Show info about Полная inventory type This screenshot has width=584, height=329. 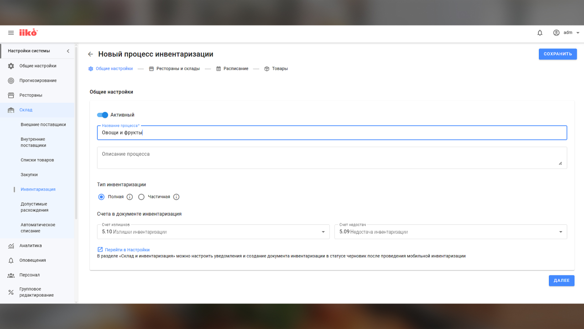pyautogui.click(x=130, y=197)
